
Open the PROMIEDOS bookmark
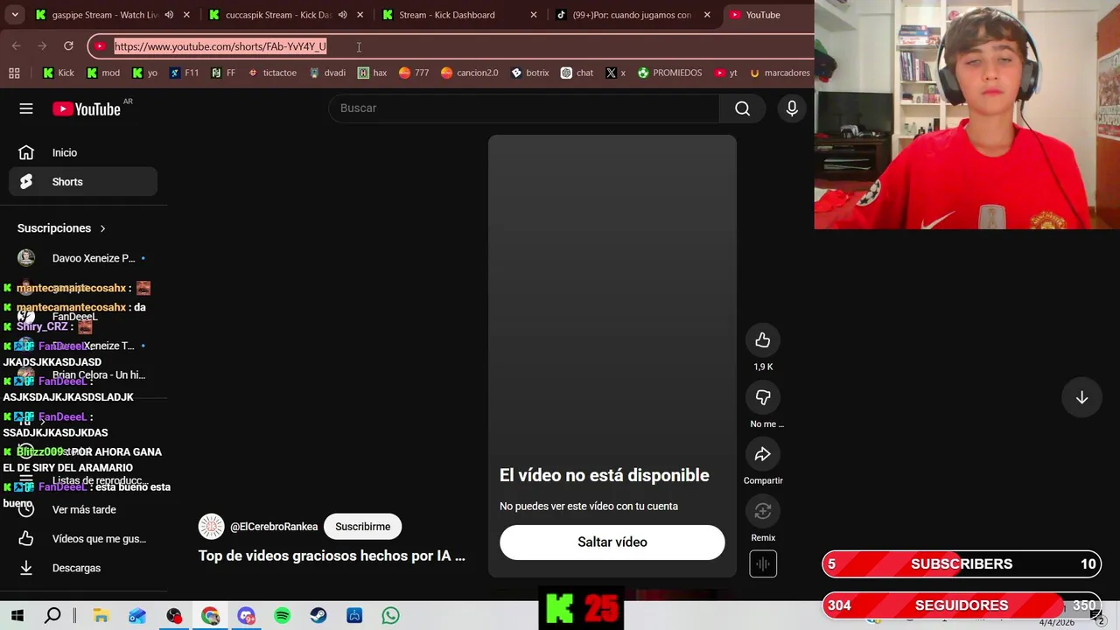[x=669, y=73]
